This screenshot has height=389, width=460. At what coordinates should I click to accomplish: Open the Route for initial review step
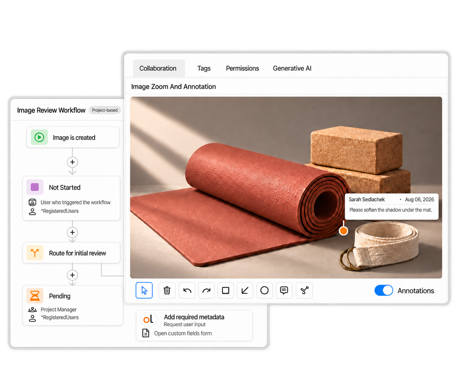click(71, 253)
